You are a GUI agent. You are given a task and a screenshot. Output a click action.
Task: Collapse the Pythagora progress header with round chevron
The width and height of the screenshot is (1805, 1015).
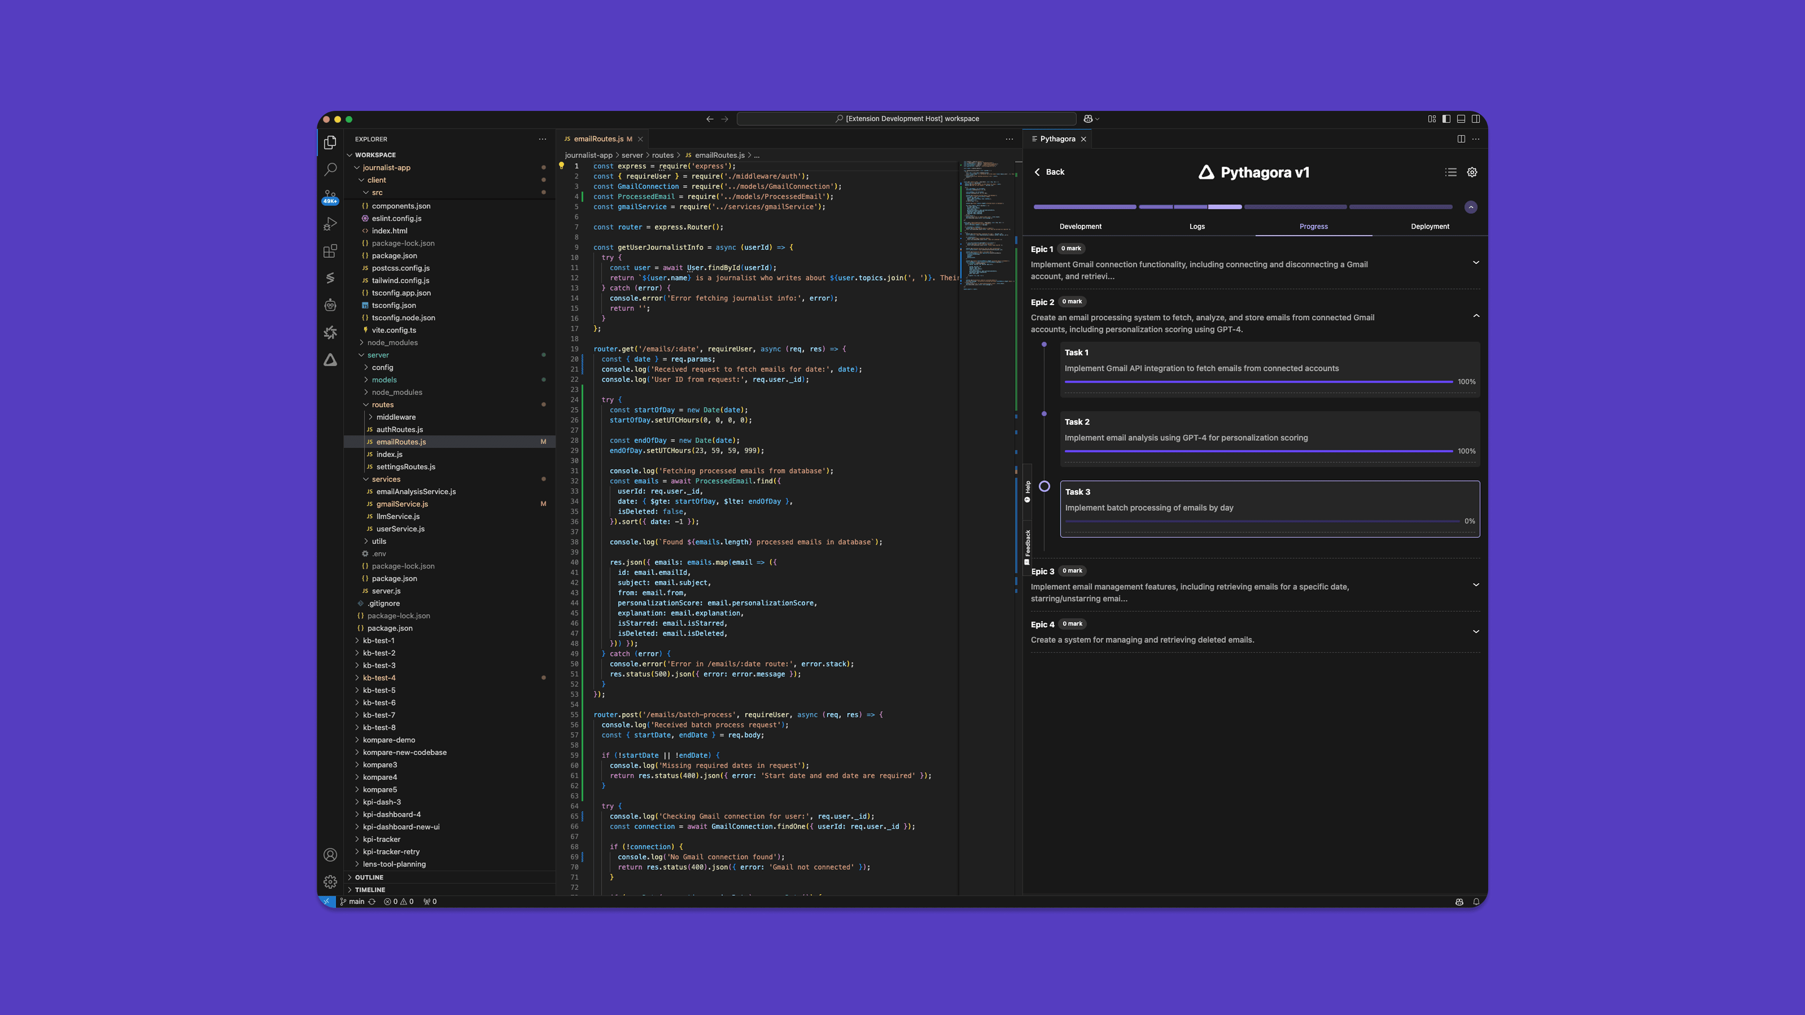pyautogui.click(x=1471, y=207)
